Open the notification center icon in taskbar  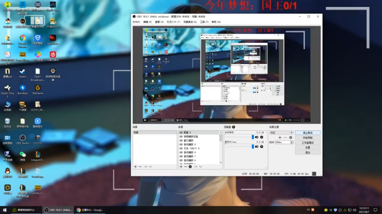tap(375, 210)
